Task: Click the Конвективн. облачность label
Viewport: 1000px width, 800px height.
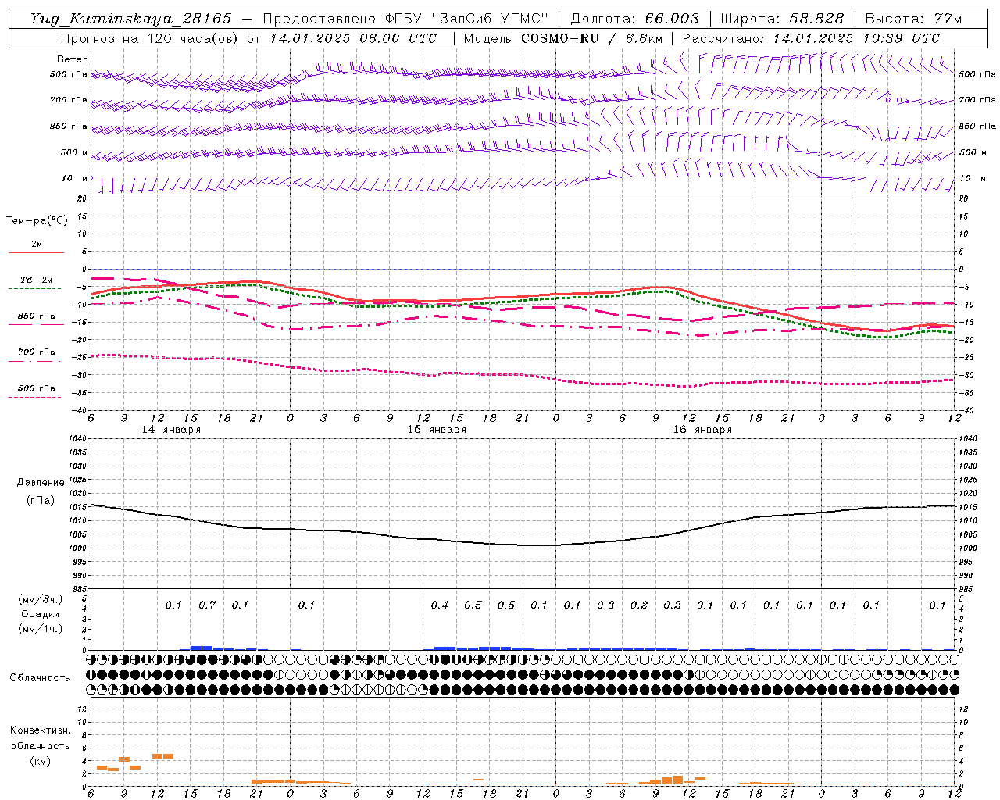Action: pyautogui.click(x=40, y=738)
